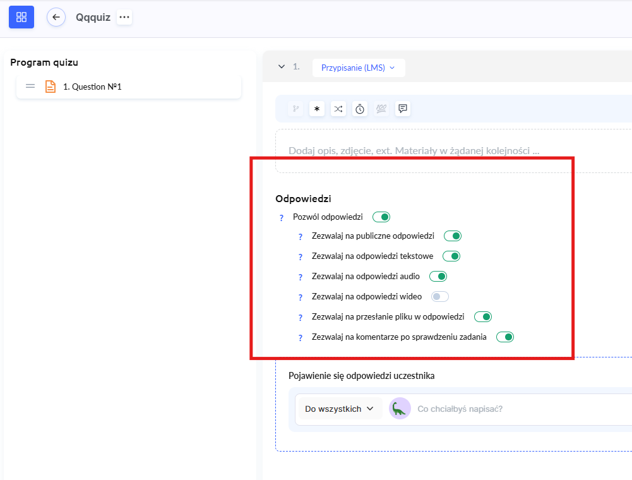The width and height of the screenshot is (632, 480).
Task: Click the timer stopwatch icon
Action: (x=360, y=109)
